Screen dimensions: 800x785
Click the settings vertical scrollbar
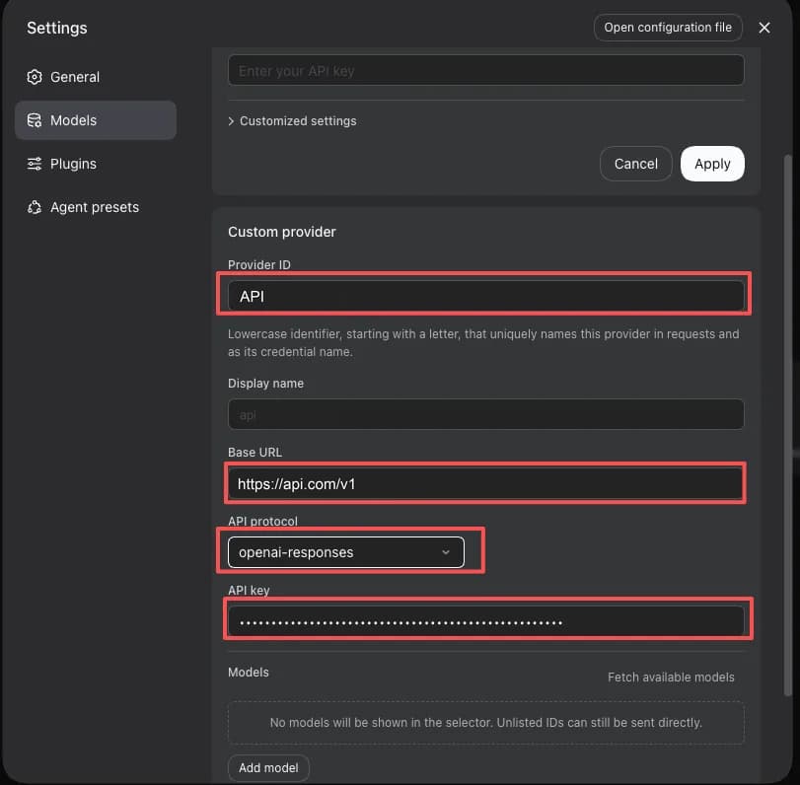788,424
